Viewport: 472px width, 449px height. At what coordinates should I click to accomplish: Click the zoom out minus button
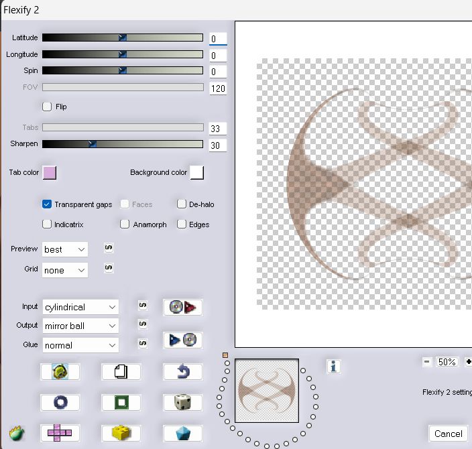(427, 362)
